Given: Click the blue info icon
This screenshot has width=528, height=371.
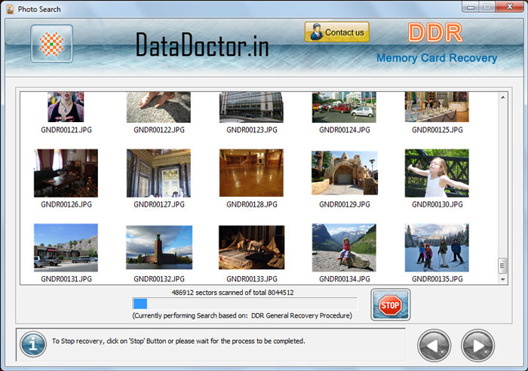Looking at the screenshot, I should coord(33,345).
